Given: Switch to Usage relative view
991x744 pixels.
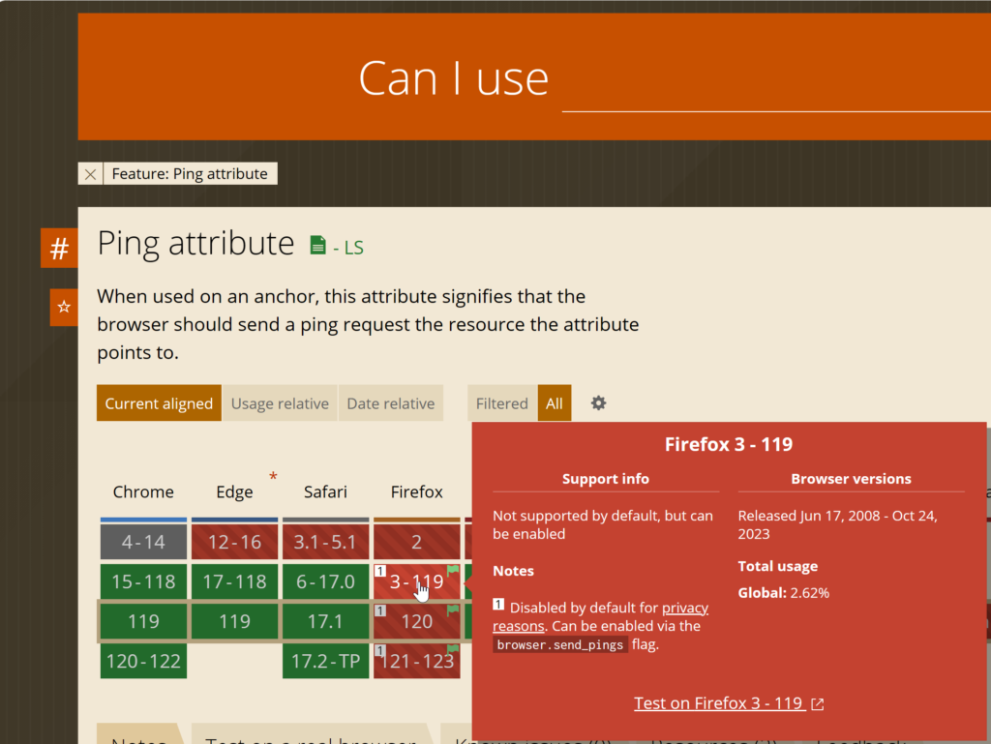Looking at the screenshot, I should (x=280, y=403).
